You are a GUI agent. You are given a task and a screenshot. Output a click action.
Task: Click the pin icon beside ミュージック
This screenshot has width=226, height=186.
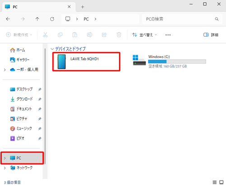point(40,129)
